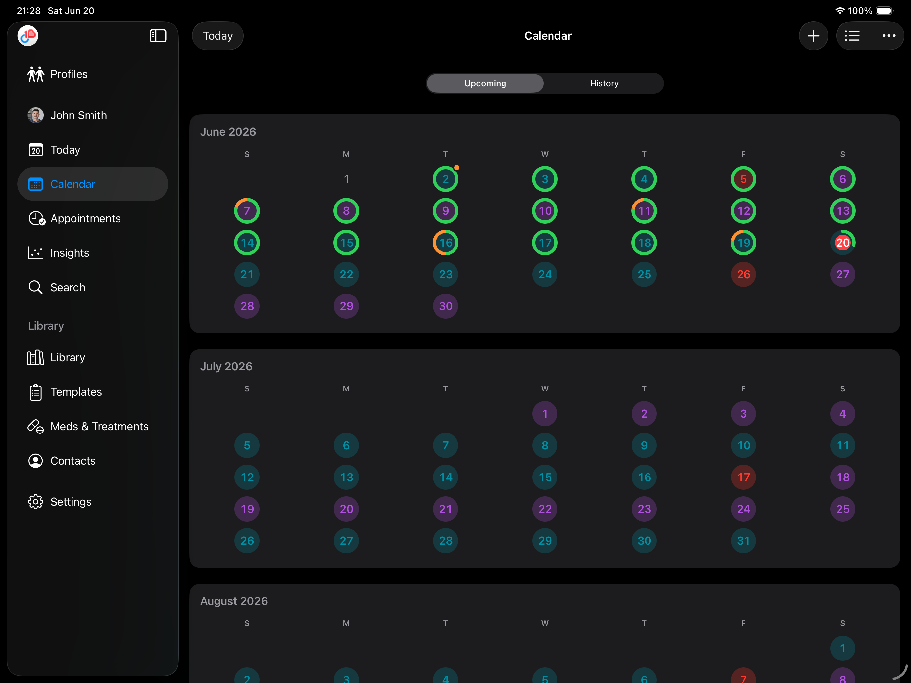
Task: Select July 19 on the calendar
Action: [x=247, y=509]
